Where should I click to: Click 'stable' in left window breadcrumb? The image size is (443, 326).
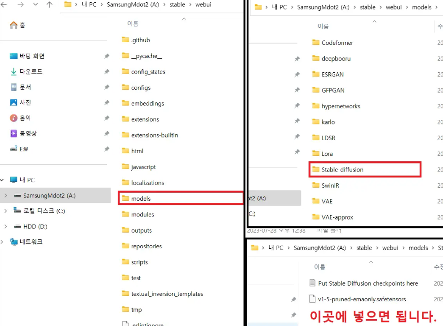[x=177, y=4]
